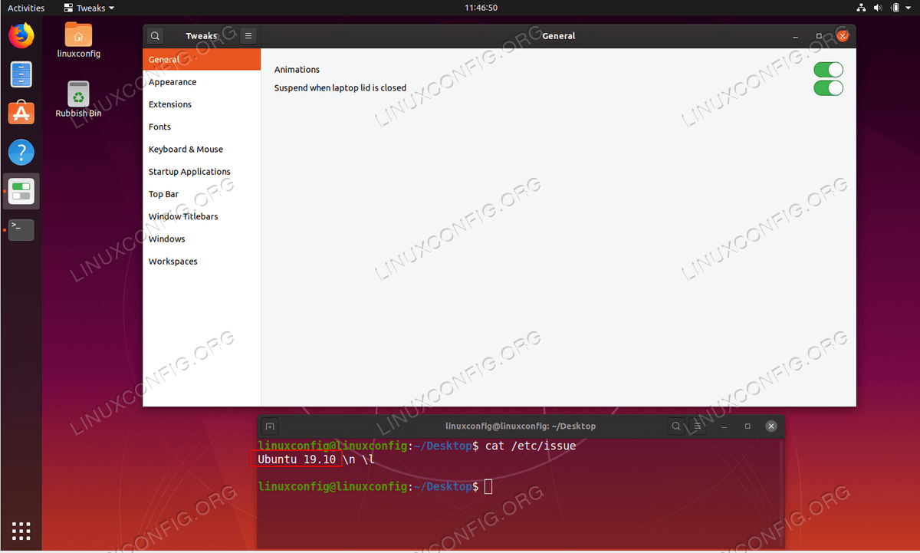Image resolution: width=920 pixels, height=553 pixels.
Task: Click the 'Animations' label
Action: click(297, 70)
